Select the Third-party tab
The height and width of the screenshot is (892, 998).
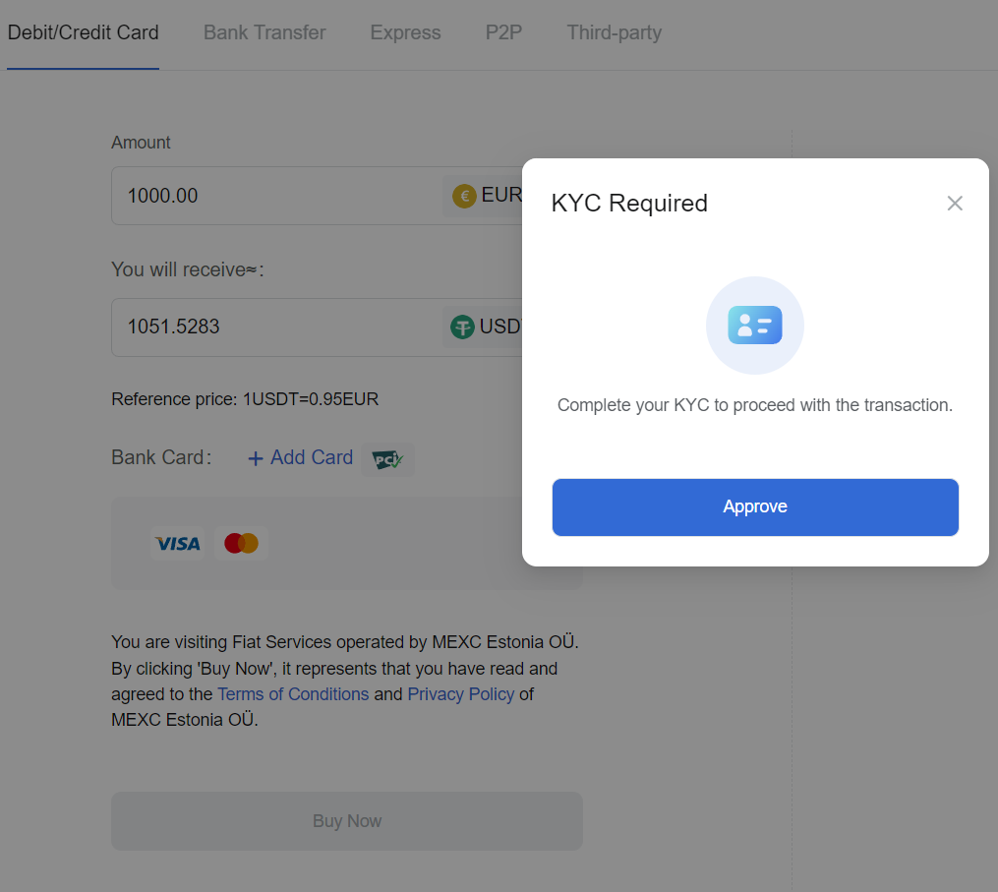615,32
